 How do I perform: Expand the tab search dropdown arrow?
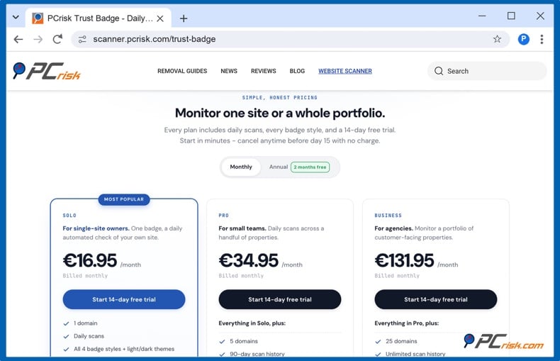[16, 17]
